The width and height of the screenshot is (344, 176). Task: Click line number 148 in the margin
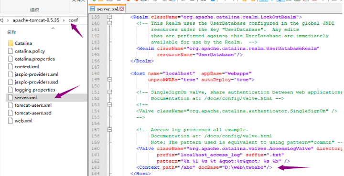pos(96,73)
